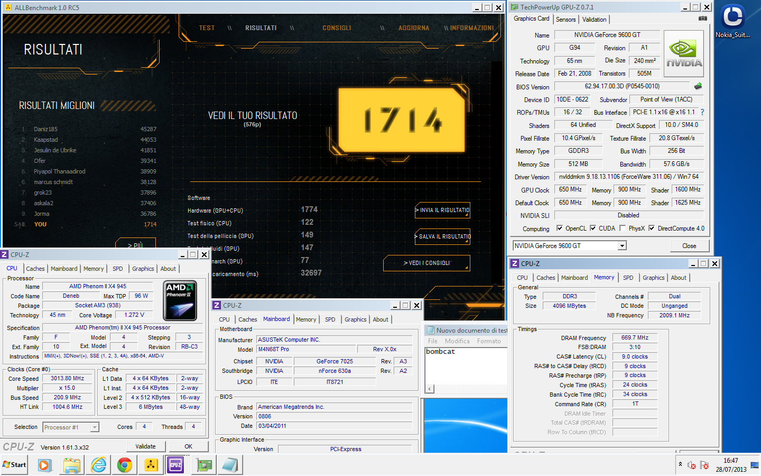This screenshot has height=476, width=761.
Task: Launch Internet Explorer from the taskbar
Action: (98, 465)
